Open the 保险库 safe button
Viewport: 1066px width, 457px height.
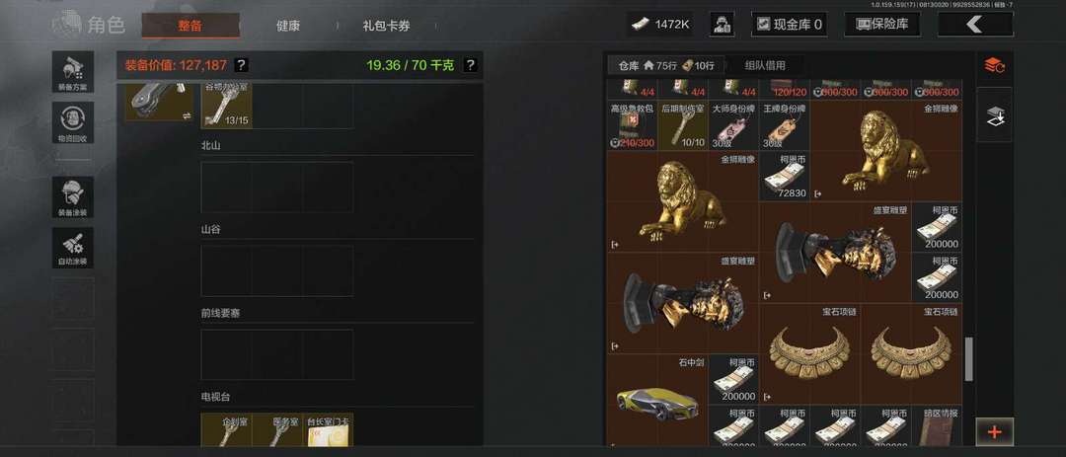click(x=881, y=25)
